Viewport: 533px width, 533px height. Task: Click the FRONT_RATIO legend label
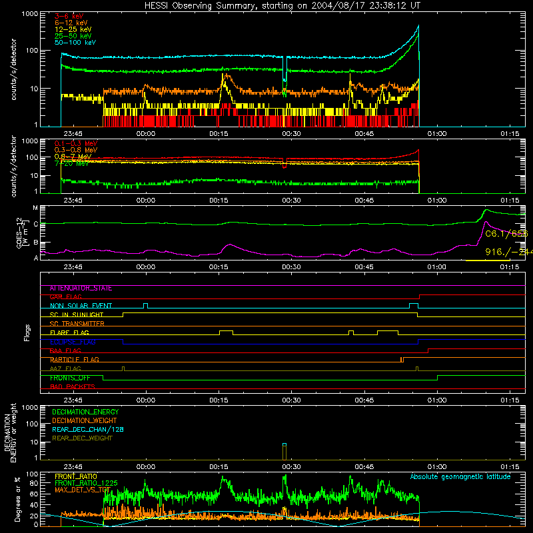(x=76, y=477)
